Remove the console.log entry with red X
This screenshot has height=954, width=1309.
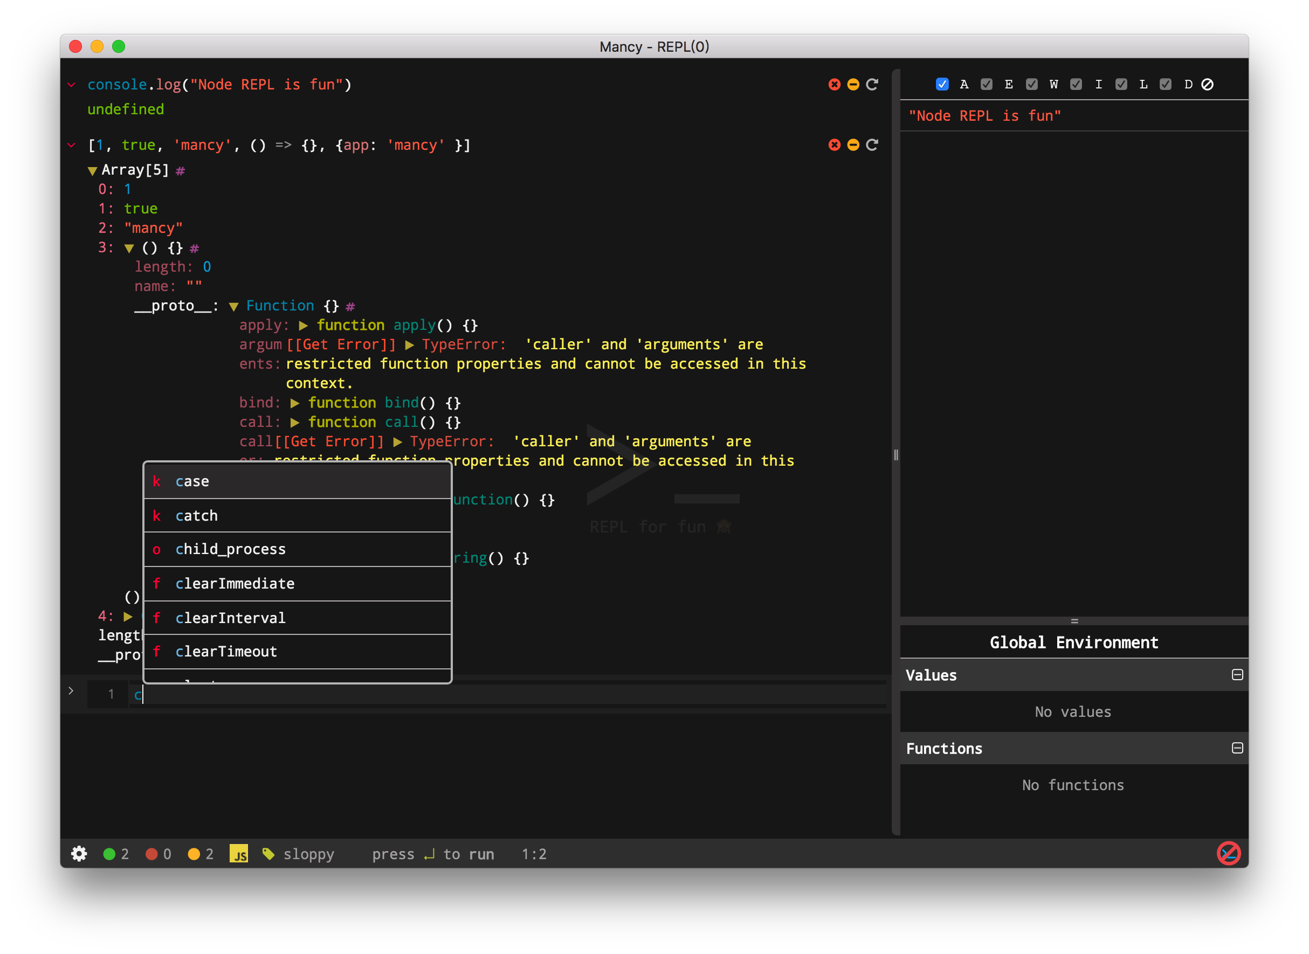(x=834, y=84)
